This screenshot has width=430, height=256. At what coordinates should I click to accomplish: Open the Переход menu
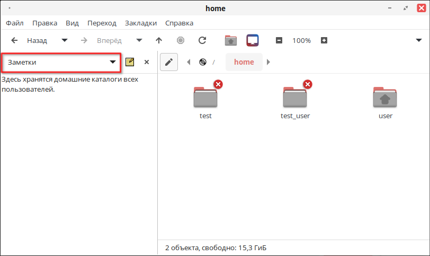(x=102, y=23)
